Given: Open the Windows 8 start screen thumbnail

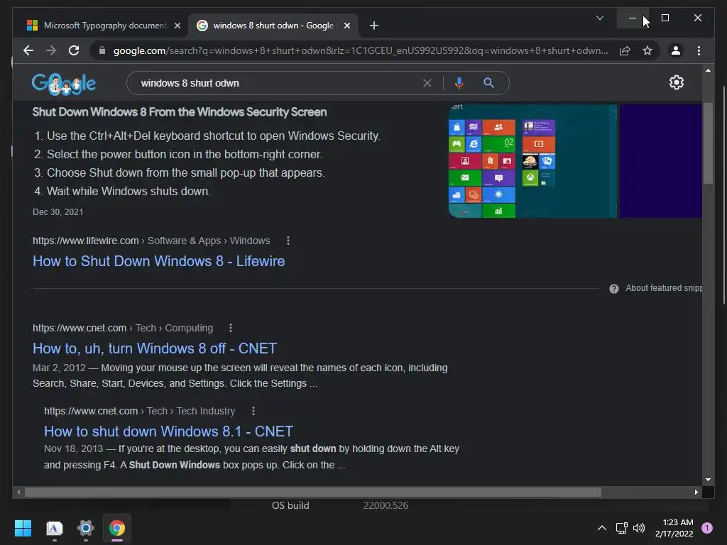Looking at the screenshot, I should pos(532,161).
